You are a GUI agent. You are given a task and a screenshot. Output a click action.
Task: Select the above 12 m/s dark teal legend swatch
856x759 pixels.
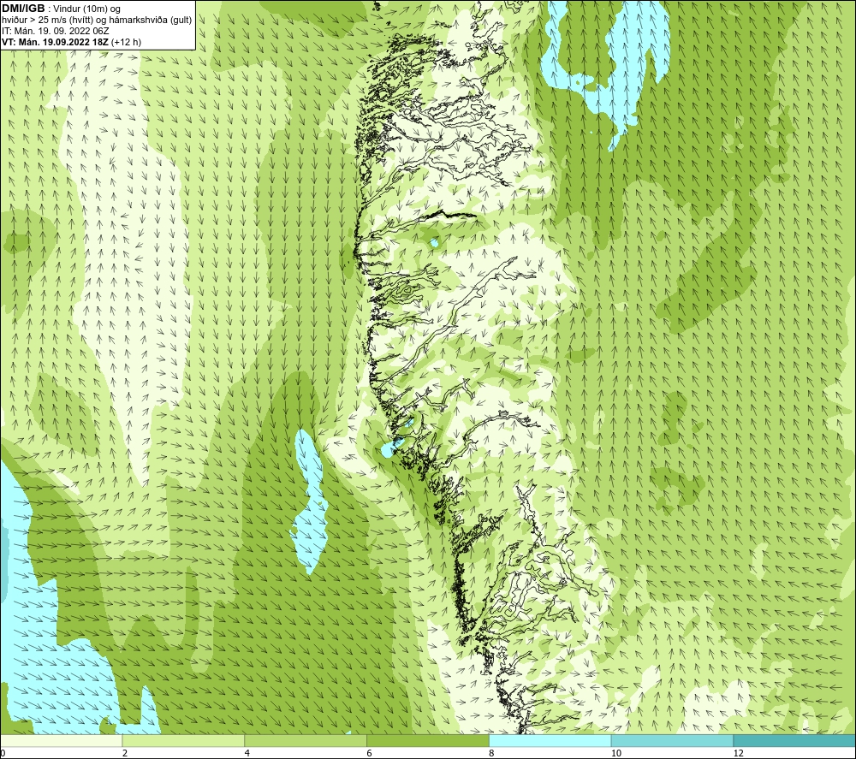(x=795, y=740)
